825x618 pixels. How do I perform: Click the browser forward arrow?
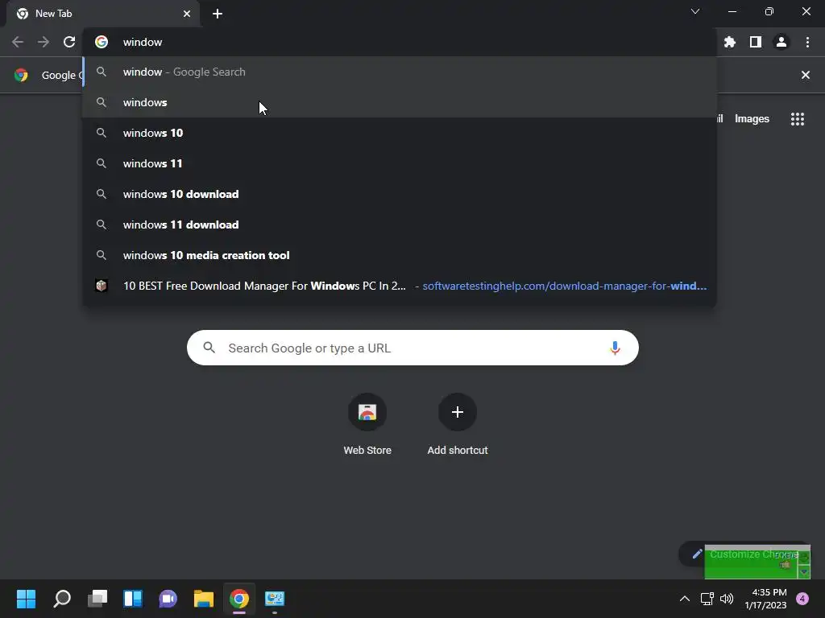coord(44,42)
